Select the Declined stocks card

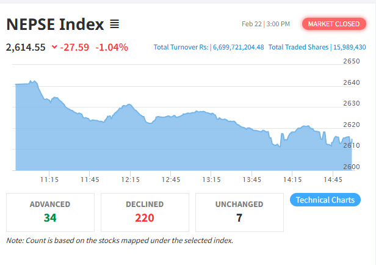coord(145,211)
